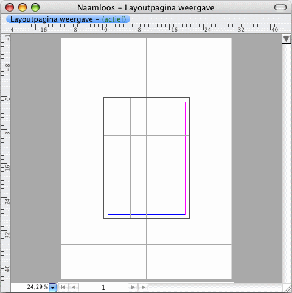292x293 pixels.
Task: Click the 24,29 % zoom field
Action: coord(30,287)
